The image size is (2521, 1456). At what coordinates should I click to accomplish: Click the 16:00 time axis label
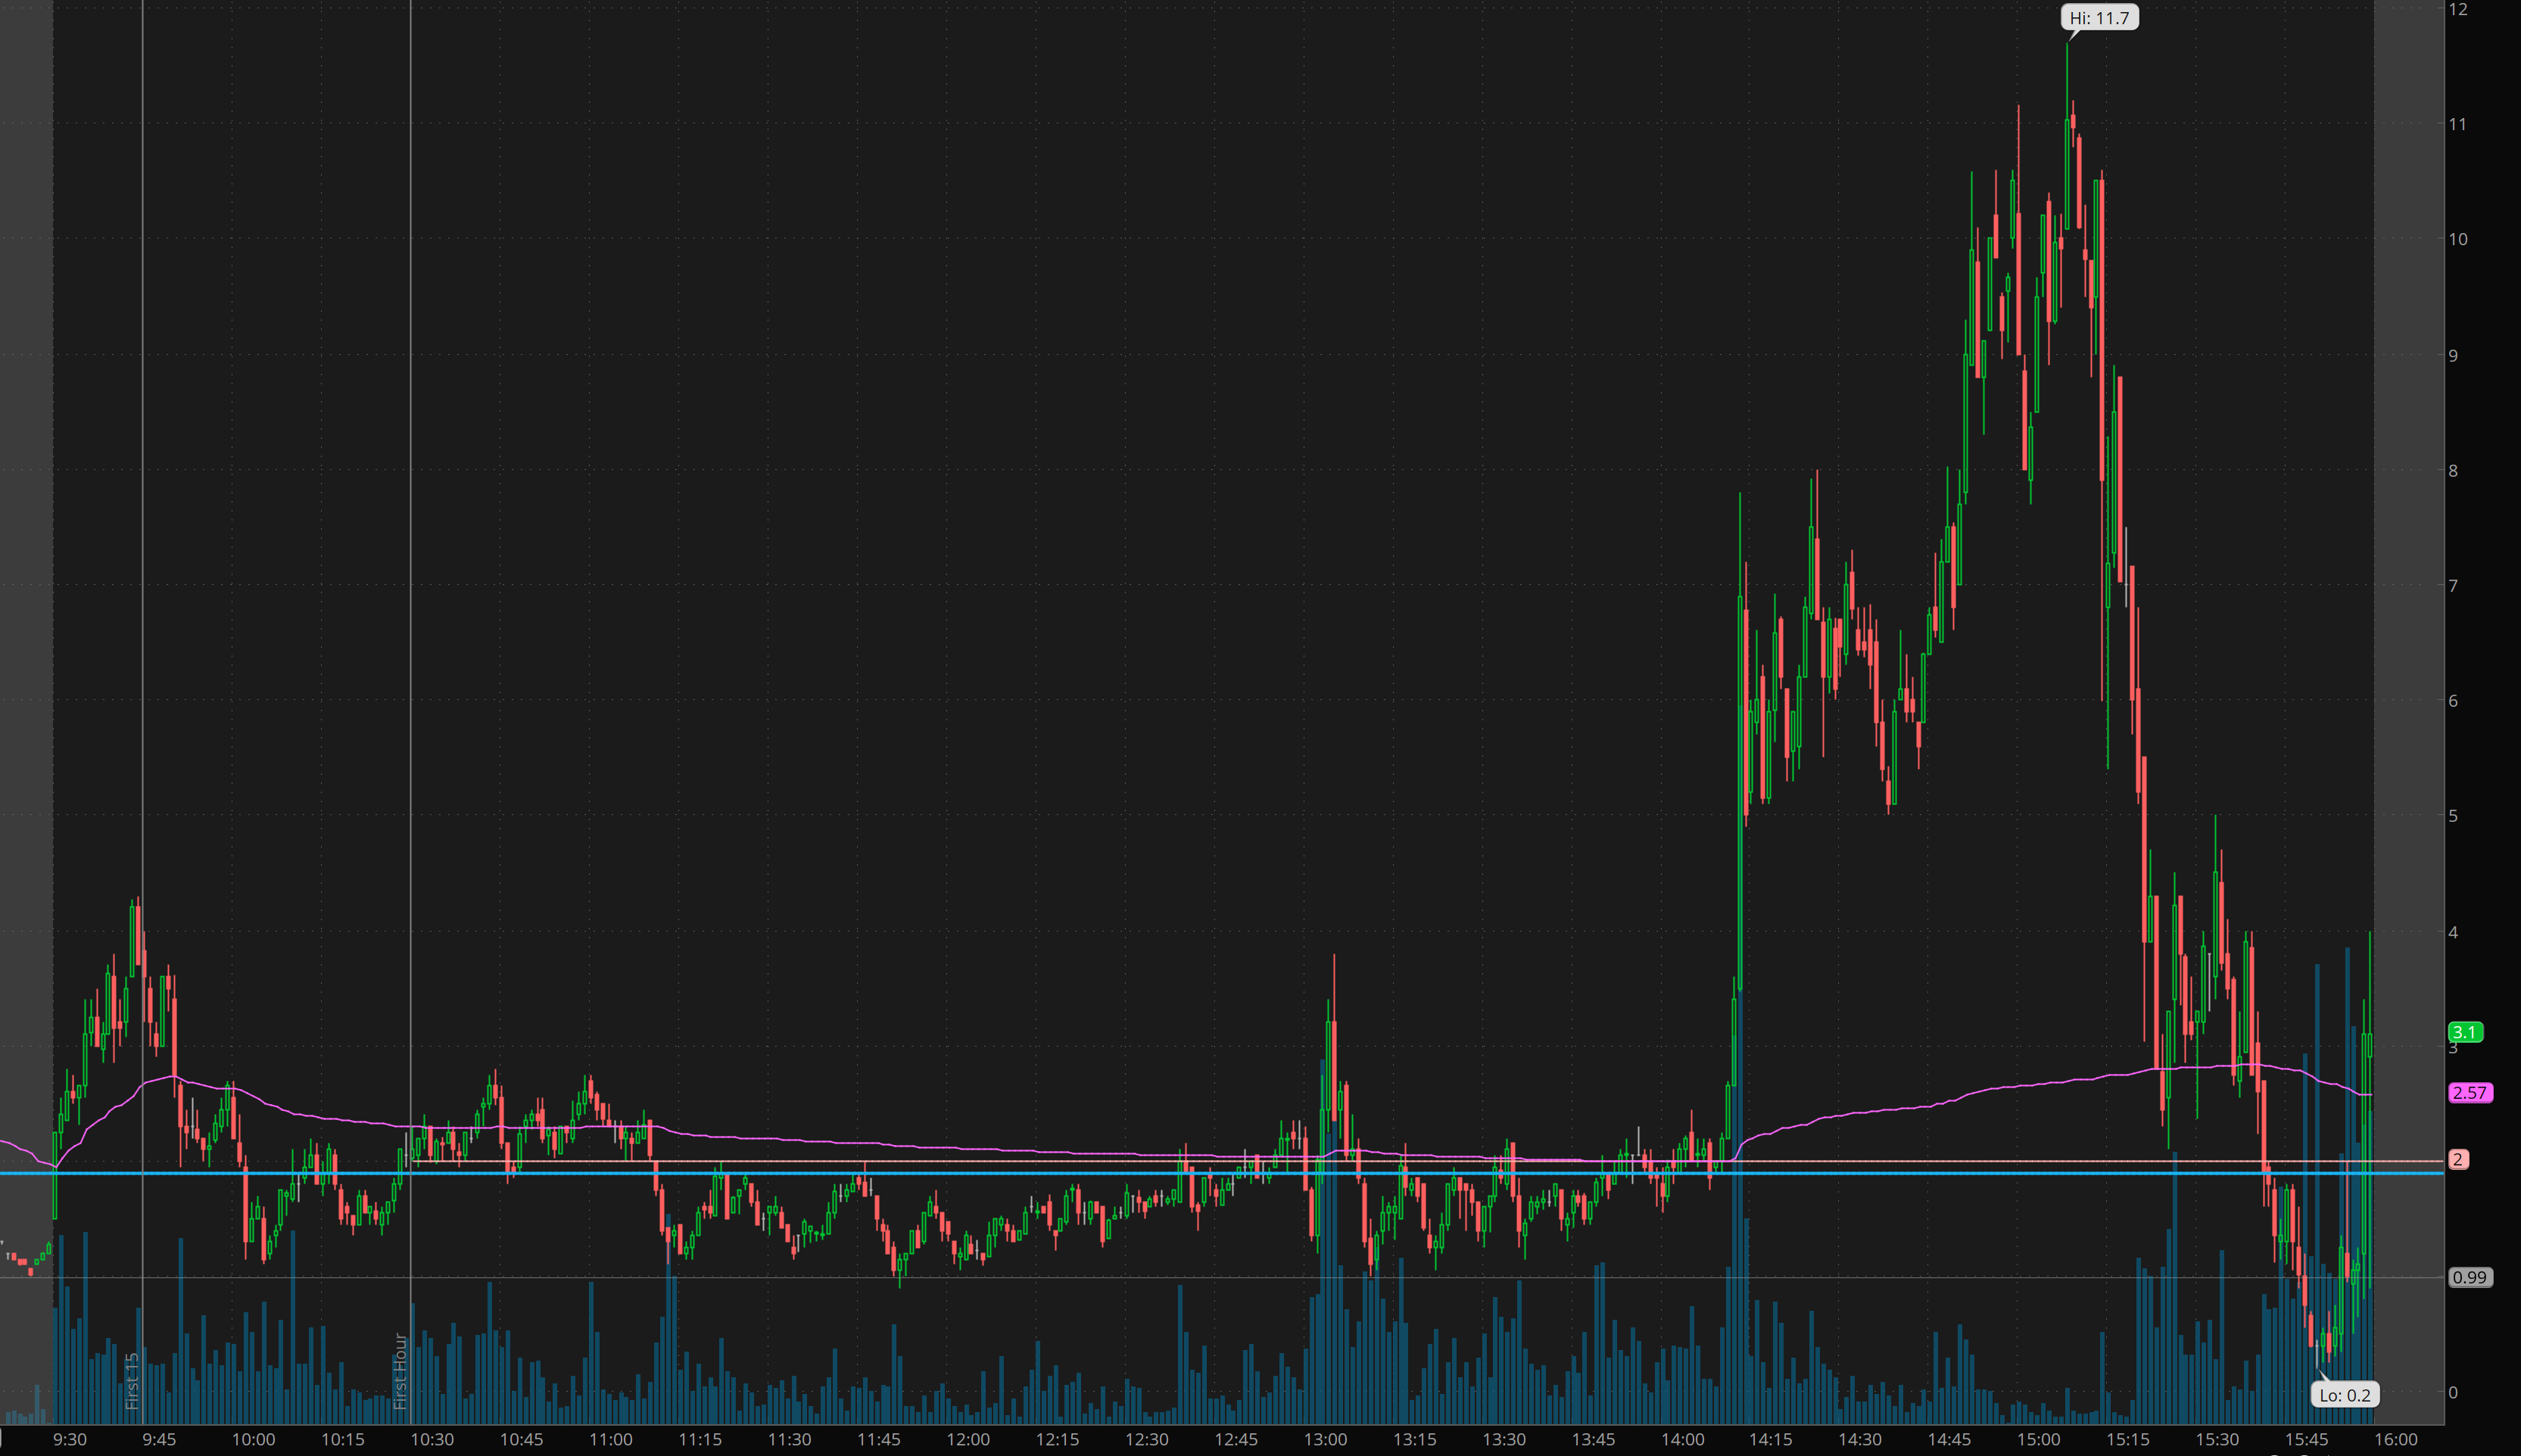pos(2396,1439)
